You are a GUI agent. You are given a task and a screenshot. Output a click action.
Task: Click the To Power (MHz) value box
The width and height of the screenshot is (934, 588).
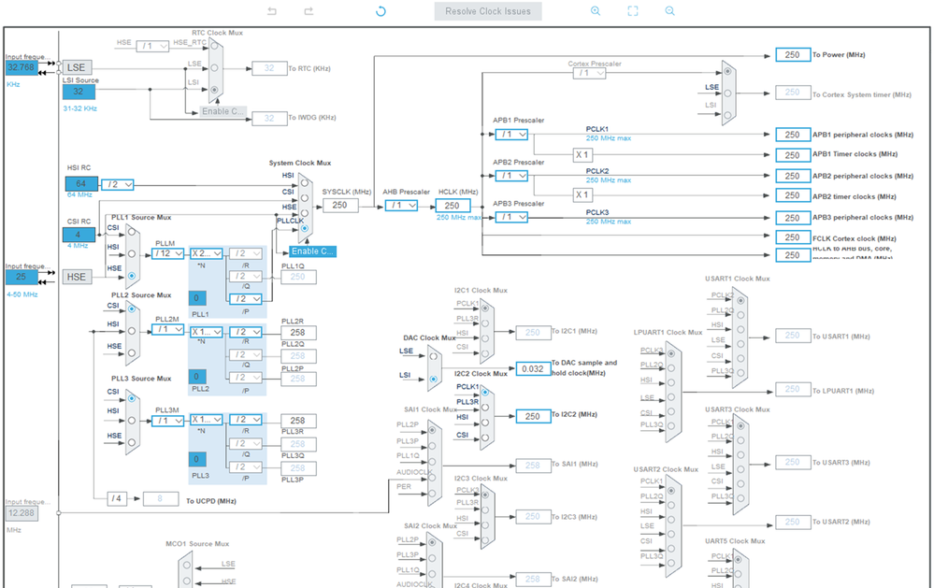click(793, 55)
